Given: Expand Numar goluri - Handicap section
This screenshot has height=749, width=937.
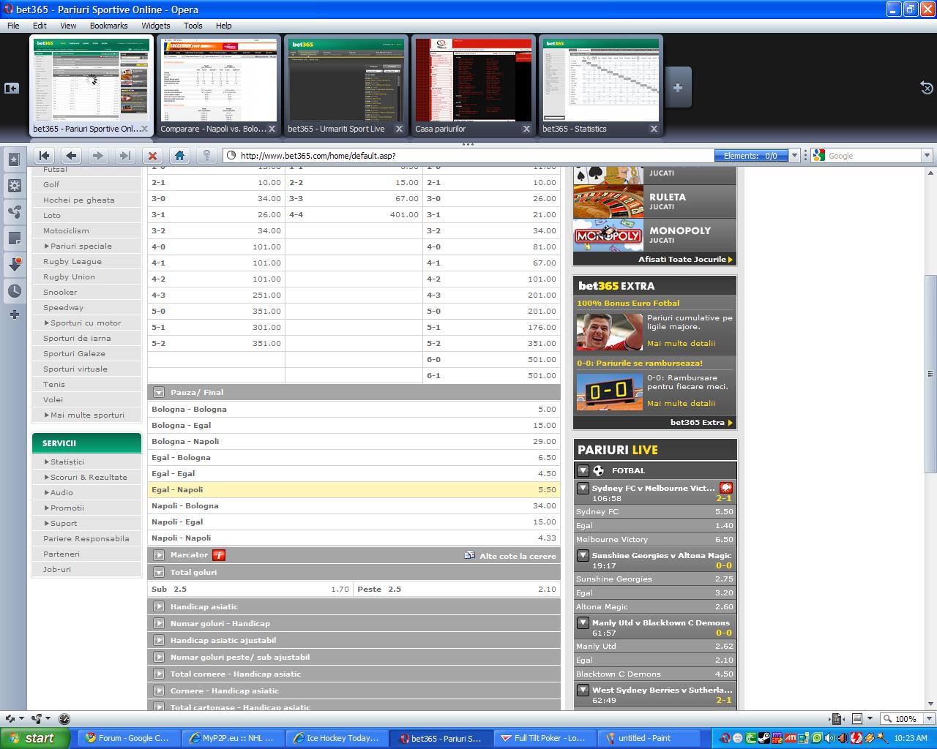Looking at the screenshot, I should coord(159,623).
